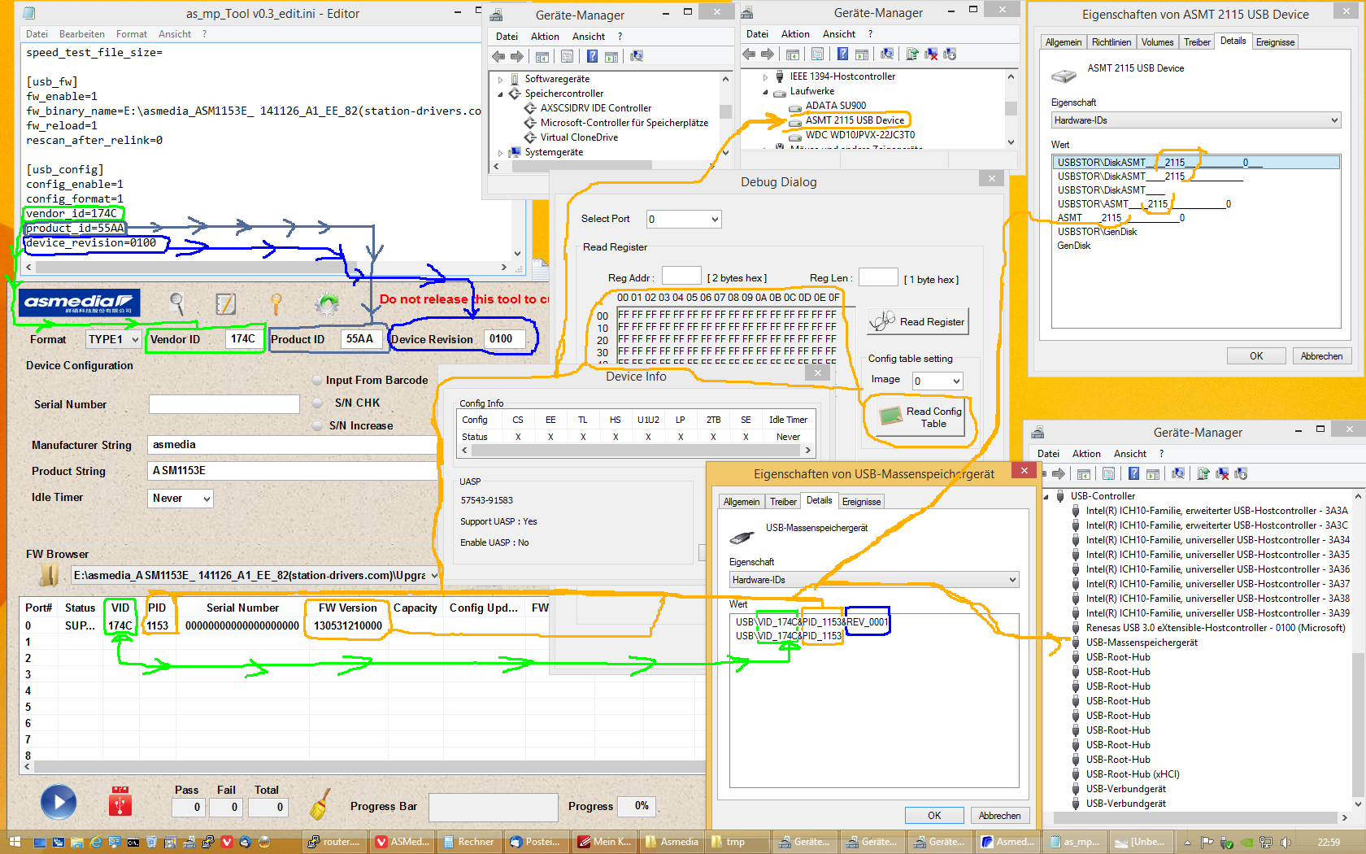Select S/N CHK radio button
The width and height of the screenshot is (1366, 854).
pos(317,403)
